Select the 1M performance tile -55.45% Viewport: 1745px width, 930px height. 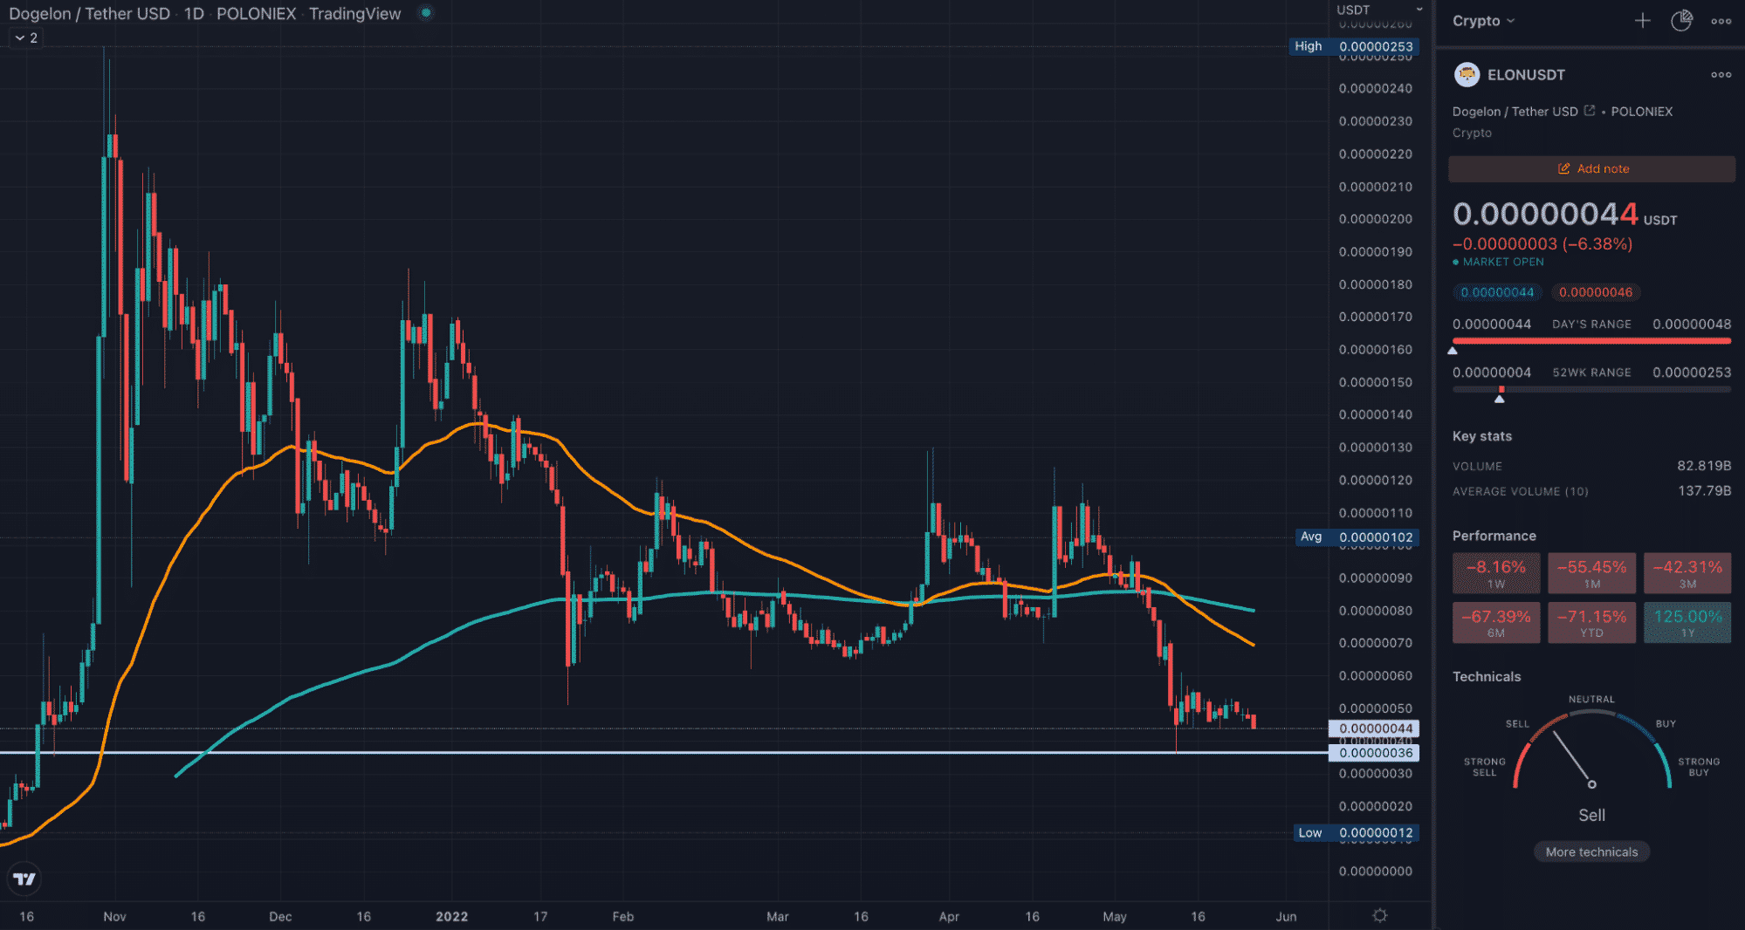tap(1592, 573)
